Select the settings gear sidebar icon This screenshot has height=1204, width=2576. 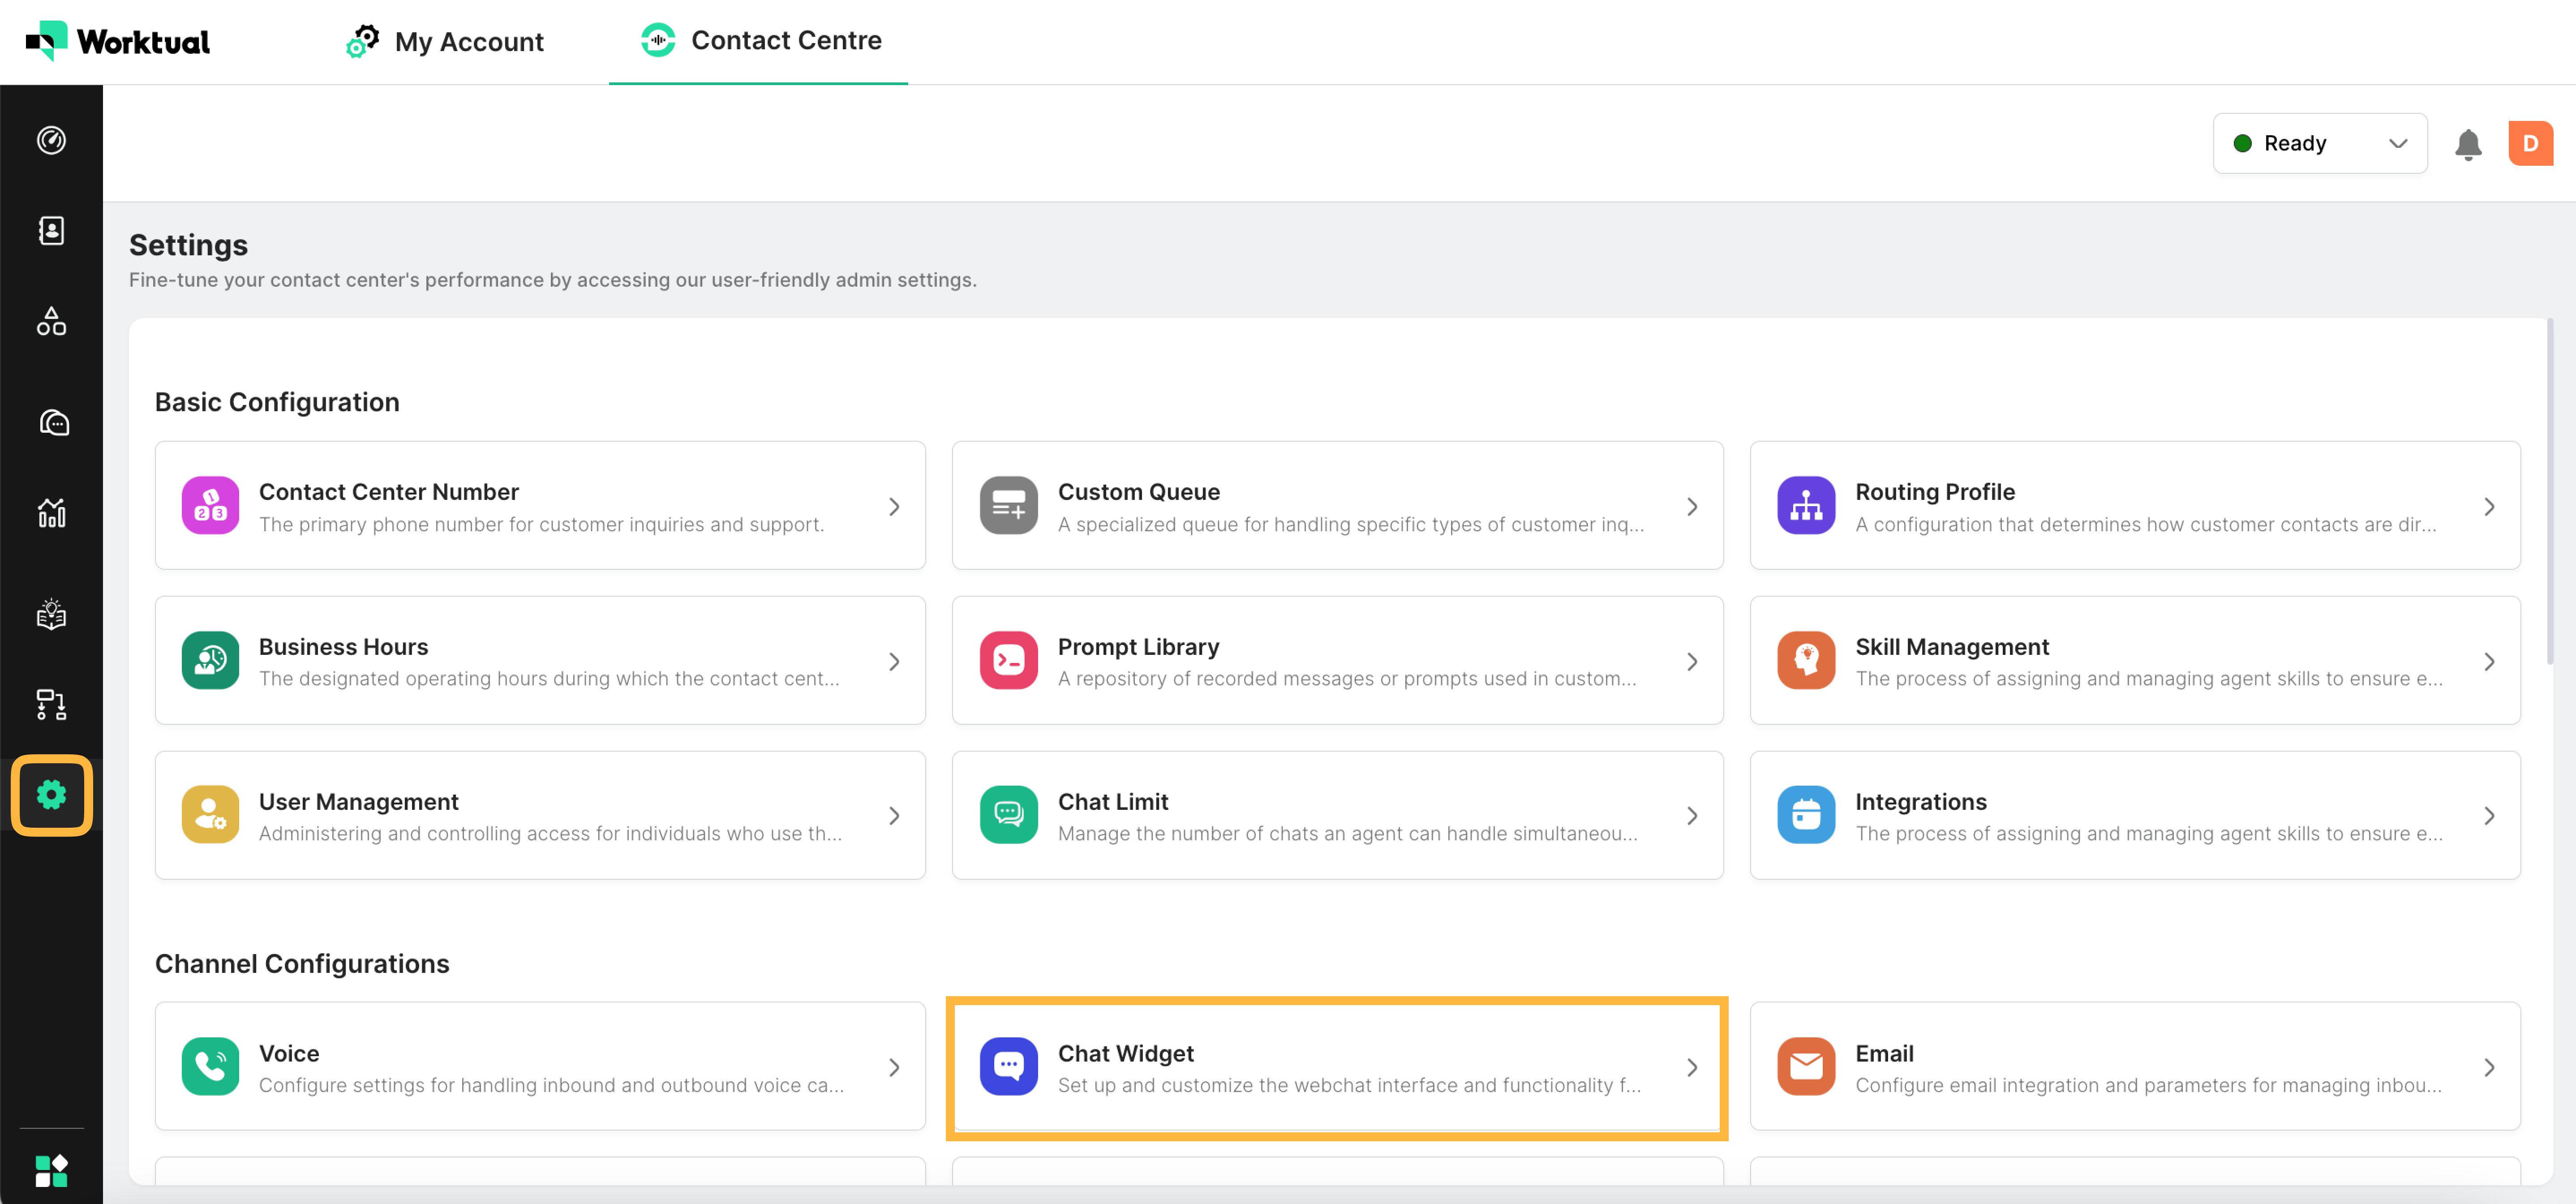[x=51, y=795]
